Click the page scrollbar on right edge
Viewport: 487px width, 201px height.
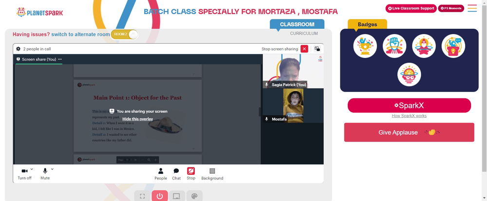pyautogui.click(x=484, y=89)
